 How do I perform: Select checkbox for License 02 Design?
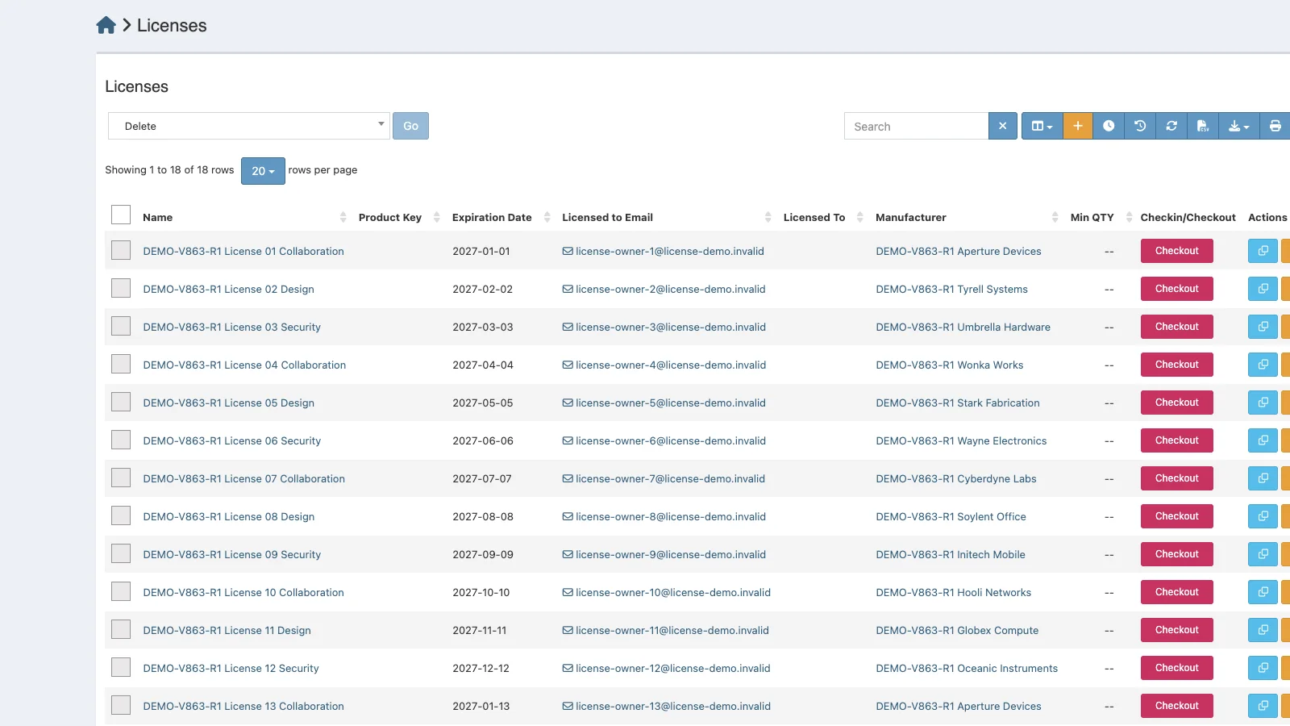click(121, 288)
